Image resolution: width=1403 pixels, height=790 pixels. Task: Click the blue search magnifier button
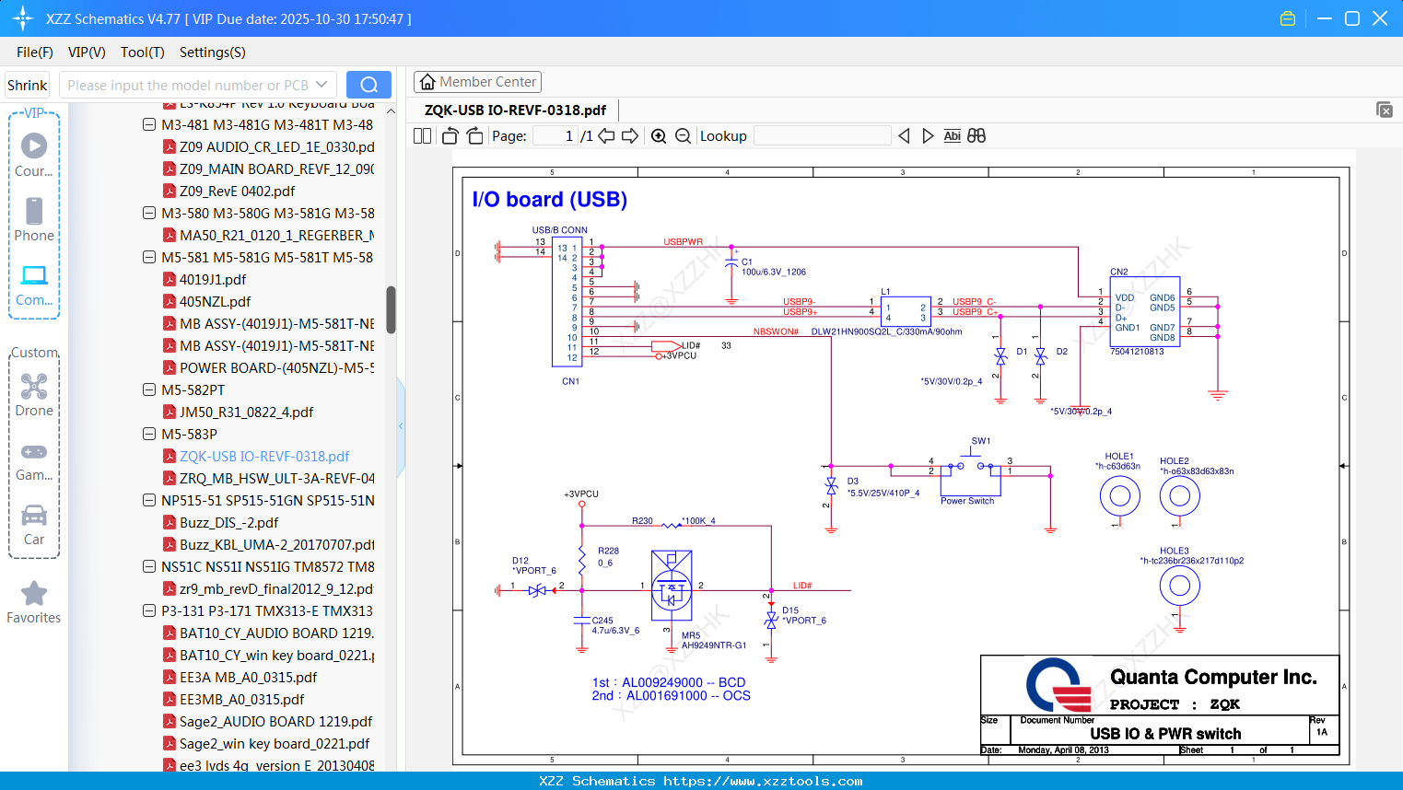368,85
